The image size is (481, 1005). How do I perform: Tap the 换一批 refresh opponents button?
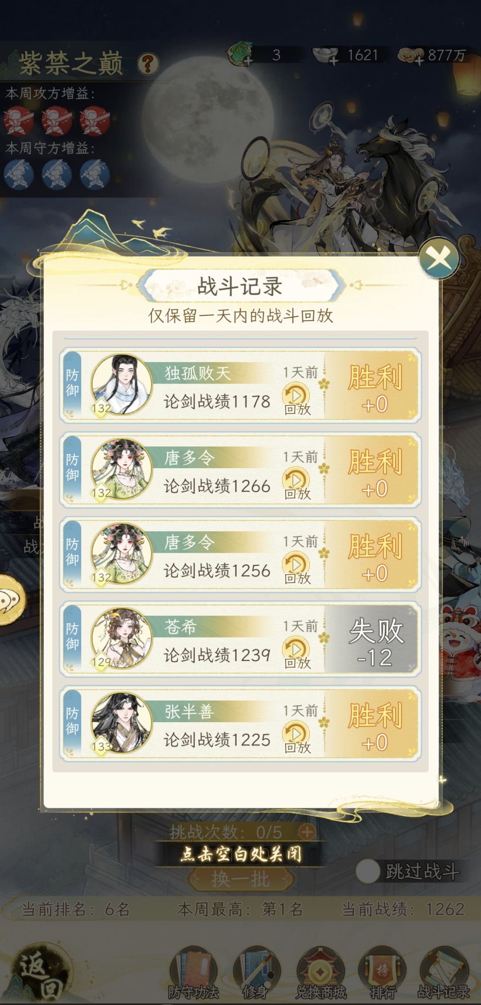coord(241,879)
